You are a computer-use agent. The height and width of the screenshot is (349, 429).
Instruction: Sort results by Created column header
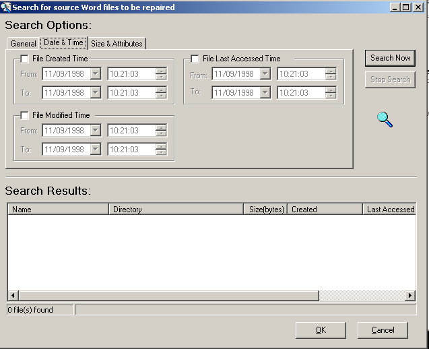pos(325,210)
